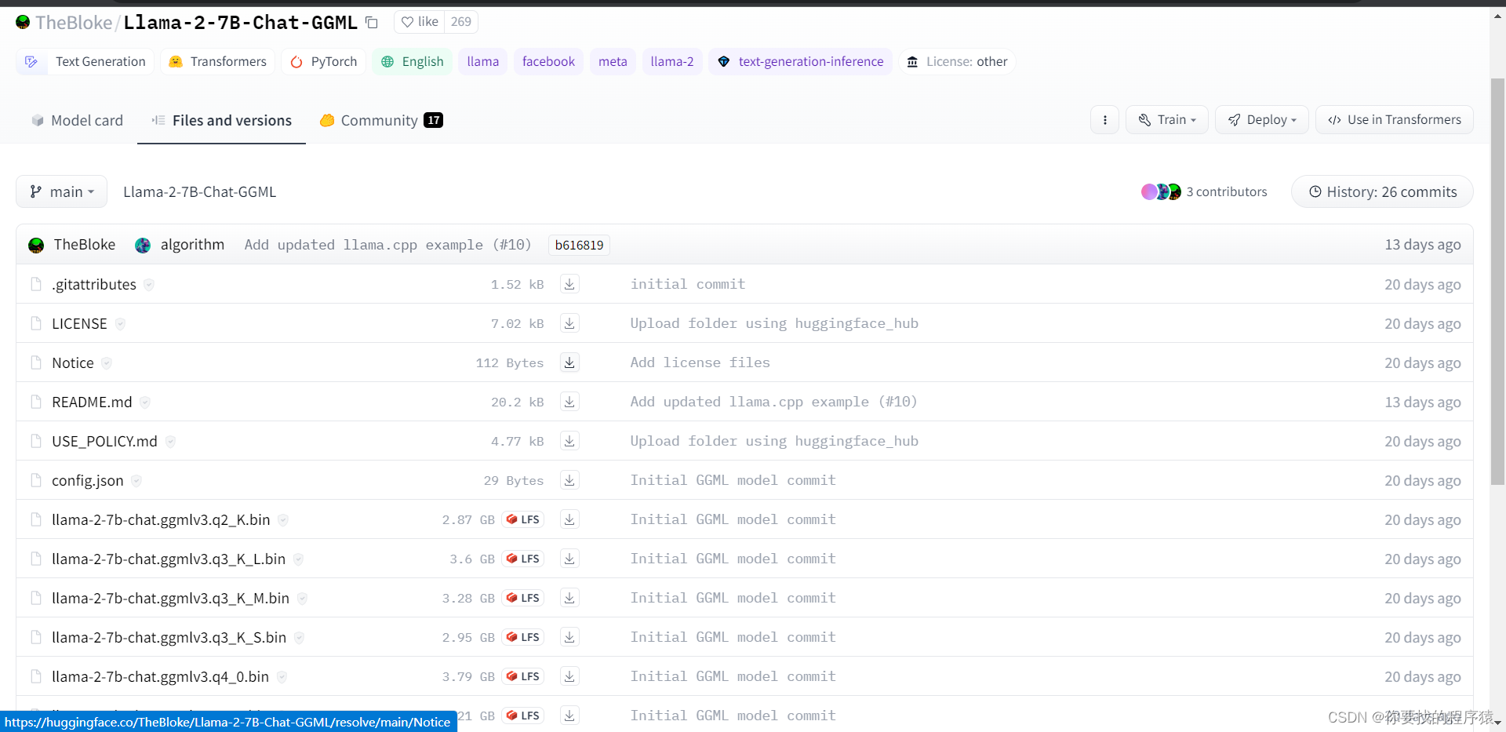Click the text-generation-inference tag
Screen dimensions: 1506x732
801,61
